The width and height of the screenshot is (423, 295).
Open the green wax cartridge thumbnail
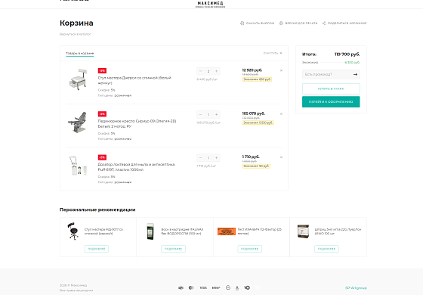pyautogui.click(x=150, y=231)
